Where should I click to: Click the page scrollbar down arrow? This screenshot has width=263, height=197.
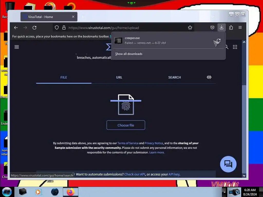(244, 175)
